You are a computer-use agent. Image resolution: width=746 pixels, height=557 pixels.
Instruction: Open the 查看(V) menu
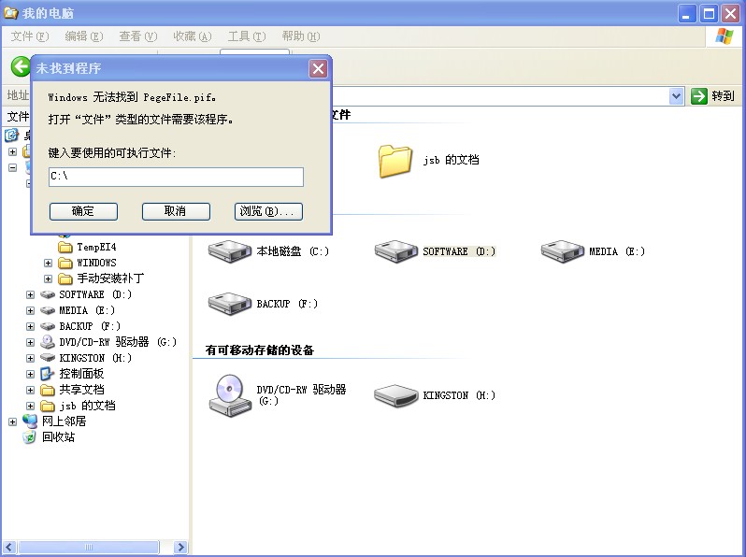[138, 36]
